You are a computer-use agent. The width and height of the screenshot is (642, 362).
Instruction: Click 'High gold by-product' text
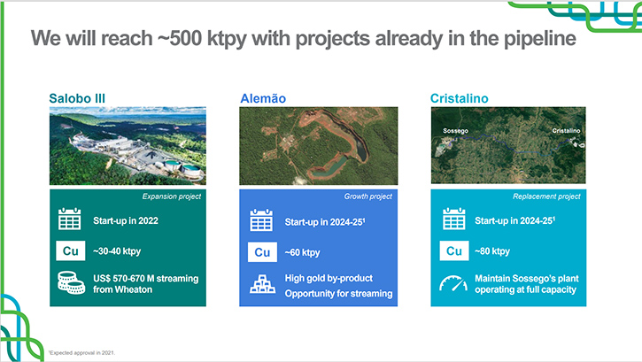pos(329,278)
